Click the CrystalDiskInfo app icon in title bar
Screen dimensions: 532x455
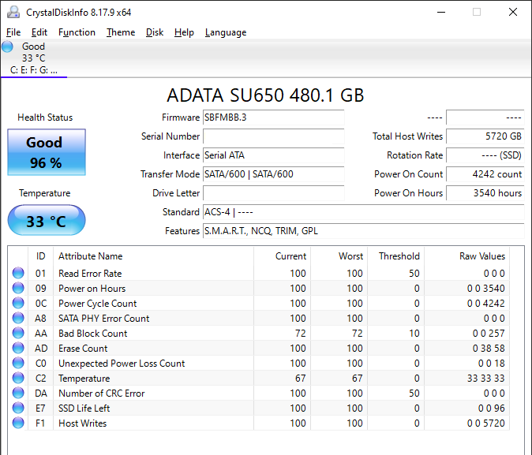click(13, 13)
